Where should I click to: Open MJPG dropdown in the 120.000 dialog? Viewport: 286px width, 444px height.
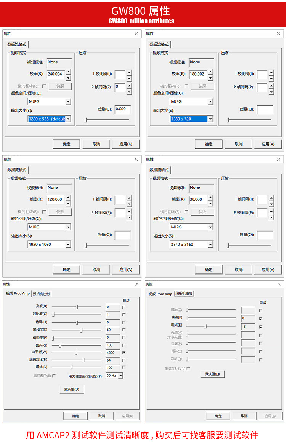68,227
